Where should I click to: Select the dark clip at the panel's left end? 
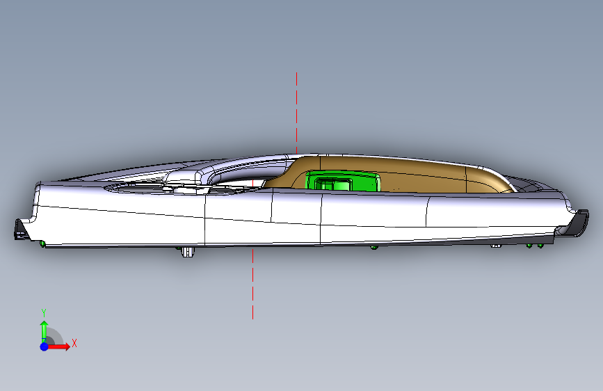(x=21, y=230)
